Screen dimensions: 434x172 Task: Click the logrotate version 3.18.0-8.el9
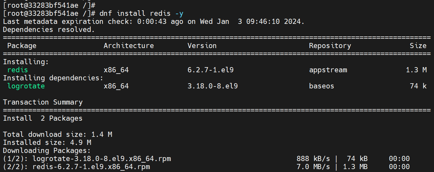pyautogui.click(x=213, y=86)
